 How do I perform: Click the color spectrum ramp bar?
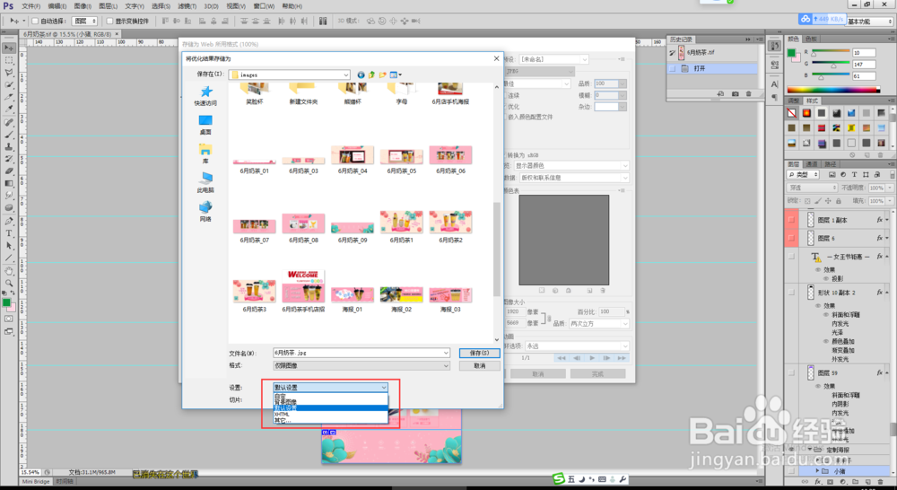[x=833, y=90]
